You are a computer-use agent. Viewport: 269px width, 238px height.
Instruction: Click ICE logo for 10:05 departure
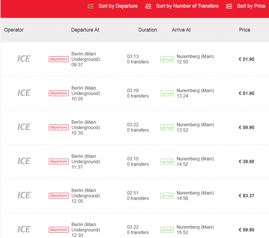tap(24, 93)
